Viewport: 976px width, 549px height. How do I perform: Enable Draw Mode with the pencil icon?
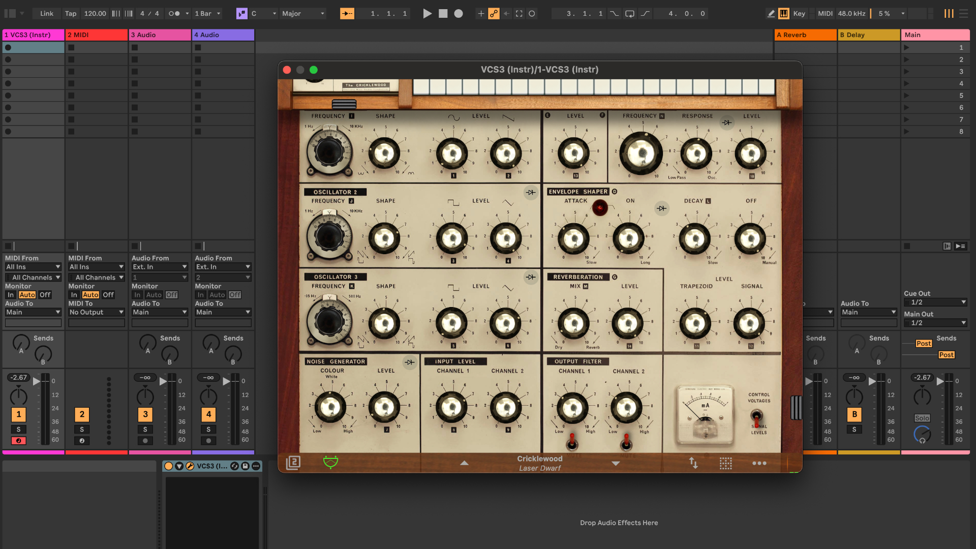point(771,14)
